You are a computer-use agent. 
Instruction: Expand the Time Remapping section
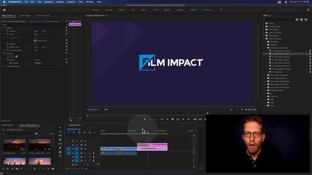(x=2, y=66)
